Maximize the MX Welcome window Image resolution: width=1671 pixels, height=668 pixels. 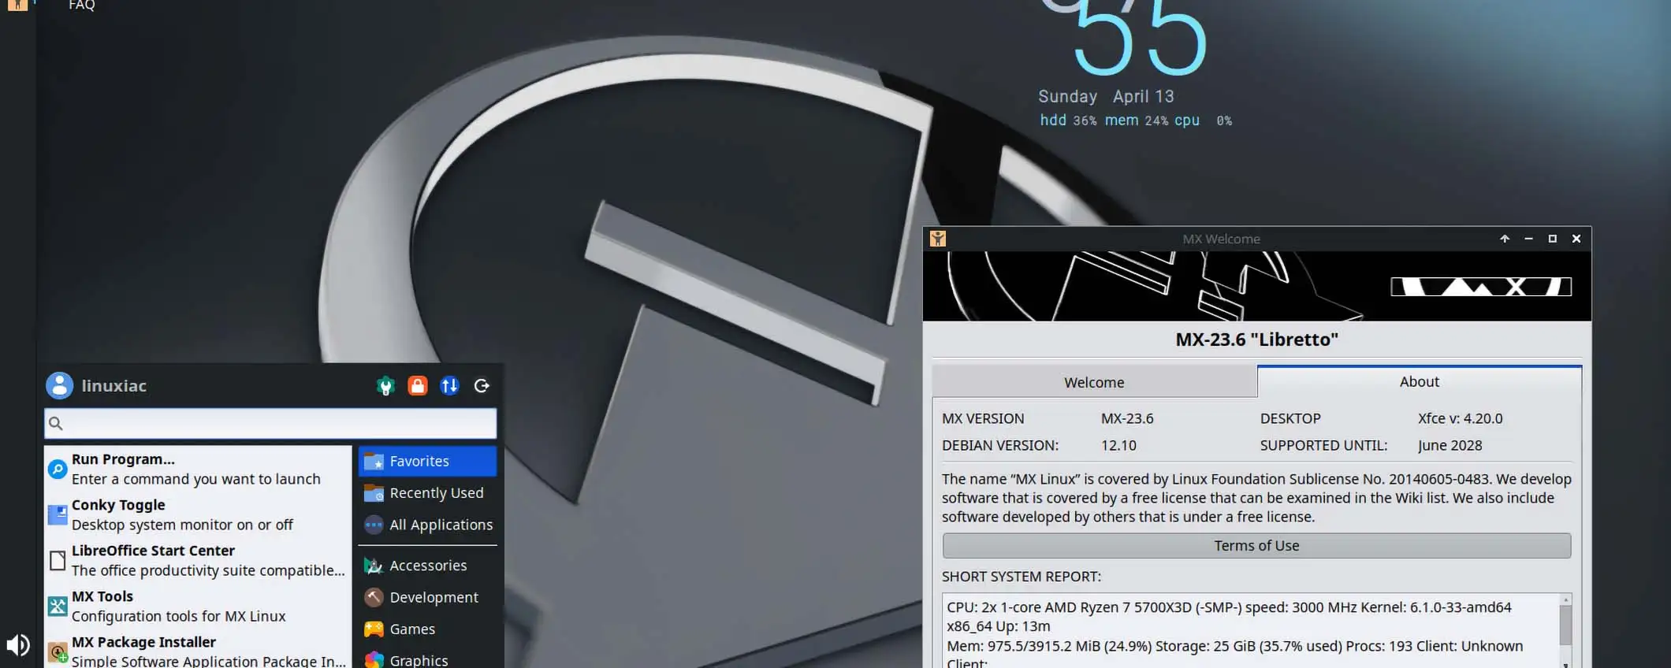1552,239
